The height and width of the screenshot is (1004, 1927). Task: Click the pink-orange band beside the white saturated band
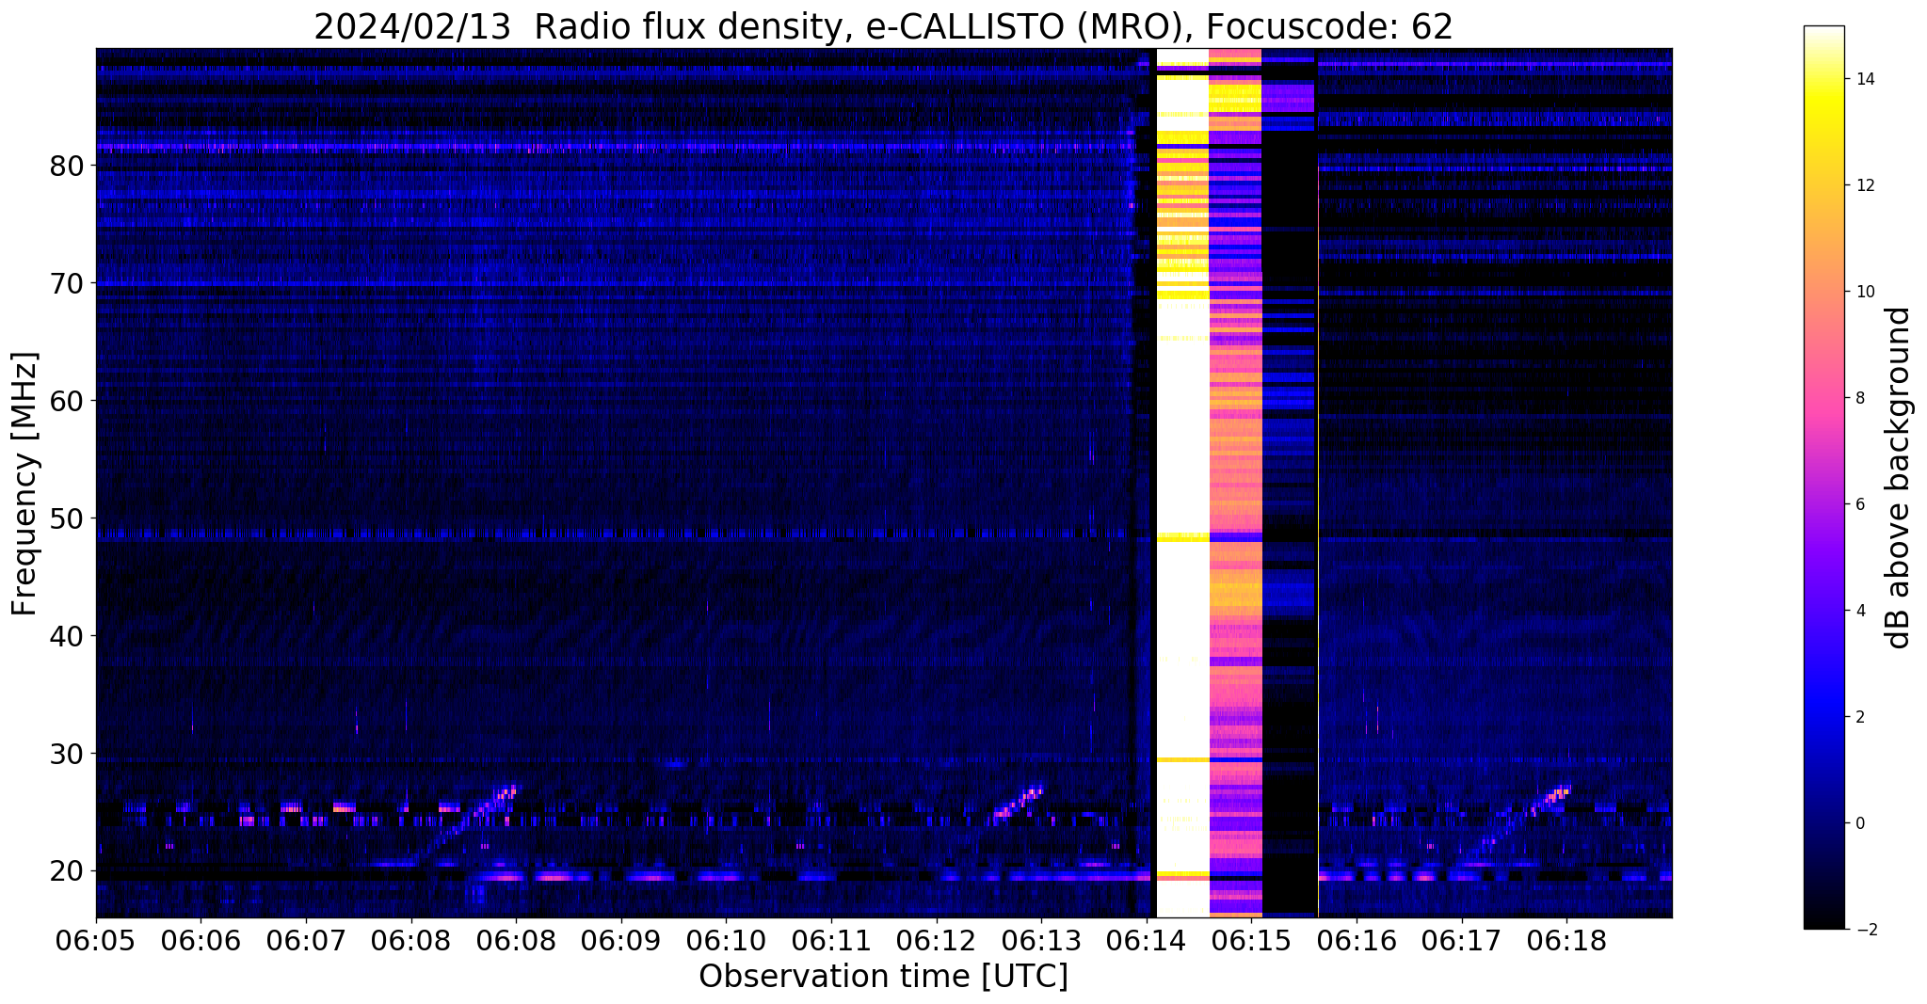1234,483
